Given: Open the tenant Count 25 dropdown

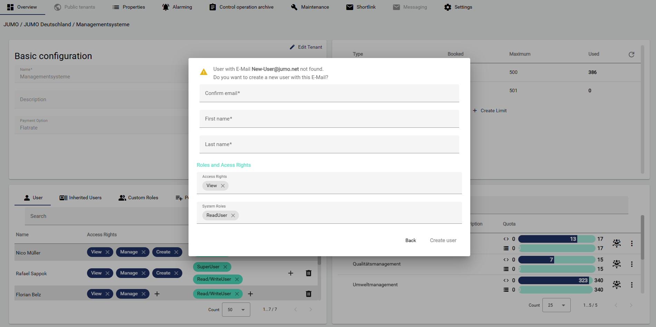Looking at the screenshot, I should point(556,305).
